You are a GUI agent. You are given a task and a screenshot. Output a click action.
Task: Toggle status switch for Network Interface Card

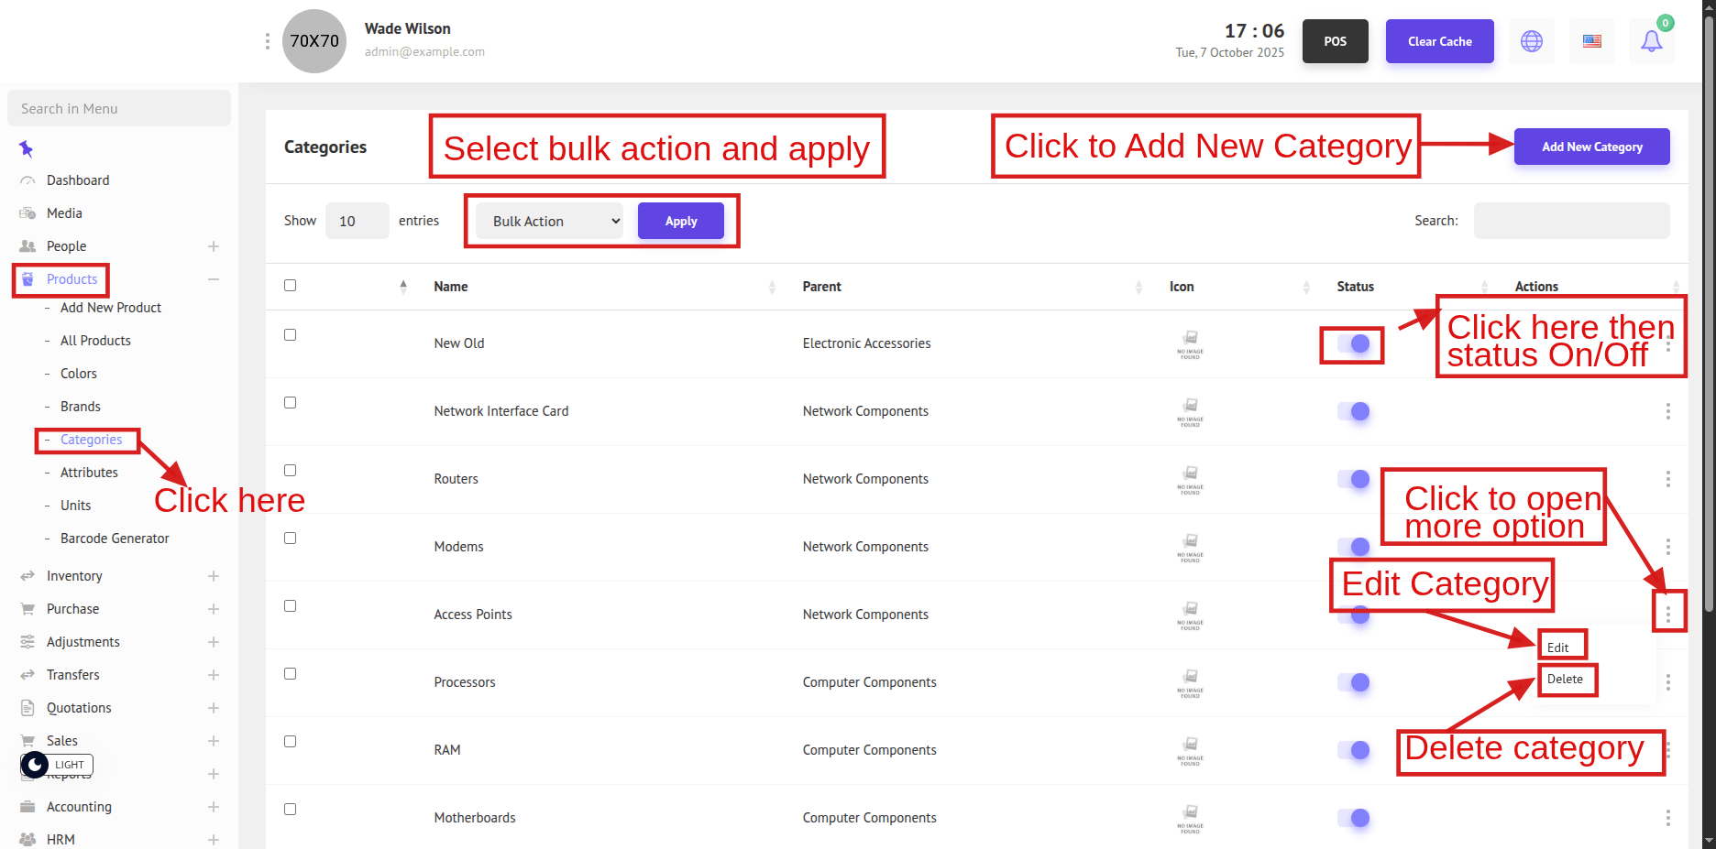1353,411
